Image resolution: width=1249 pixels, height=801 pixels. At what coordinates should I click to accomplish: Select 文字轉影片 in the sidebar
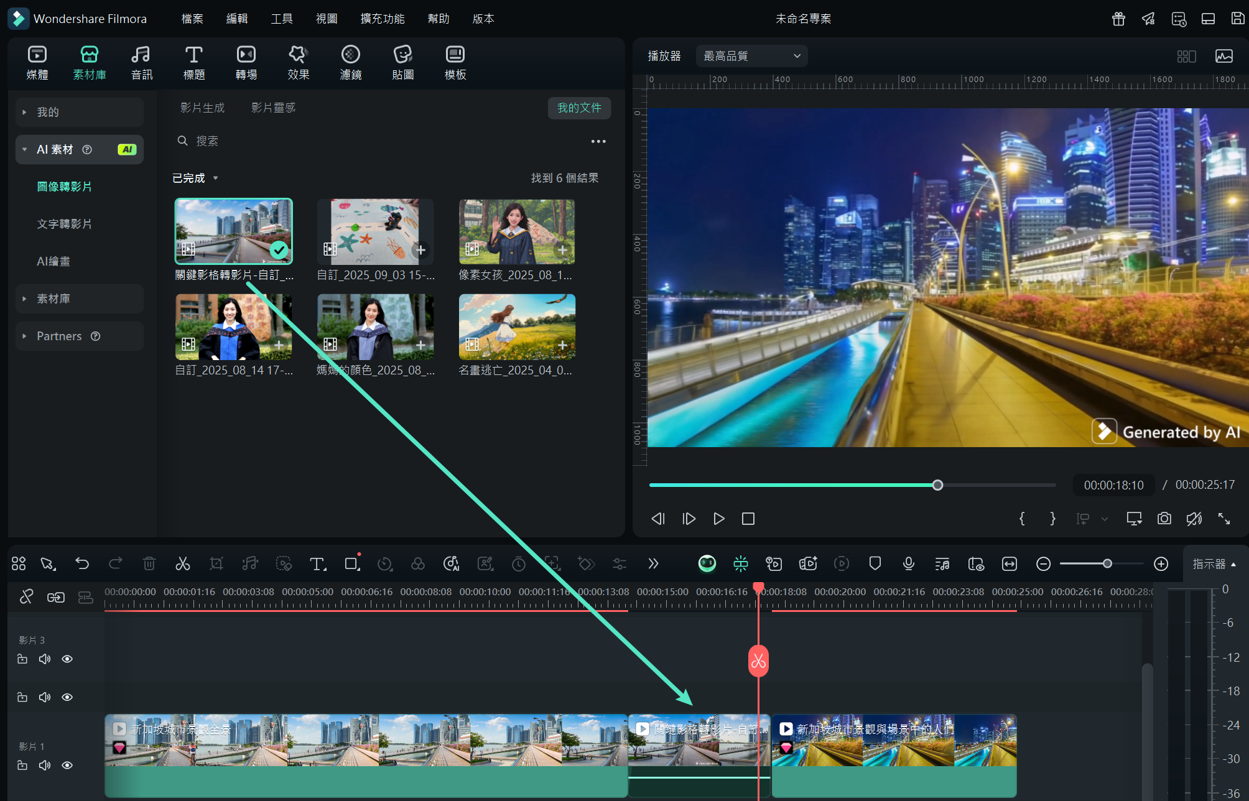(64, 224)
